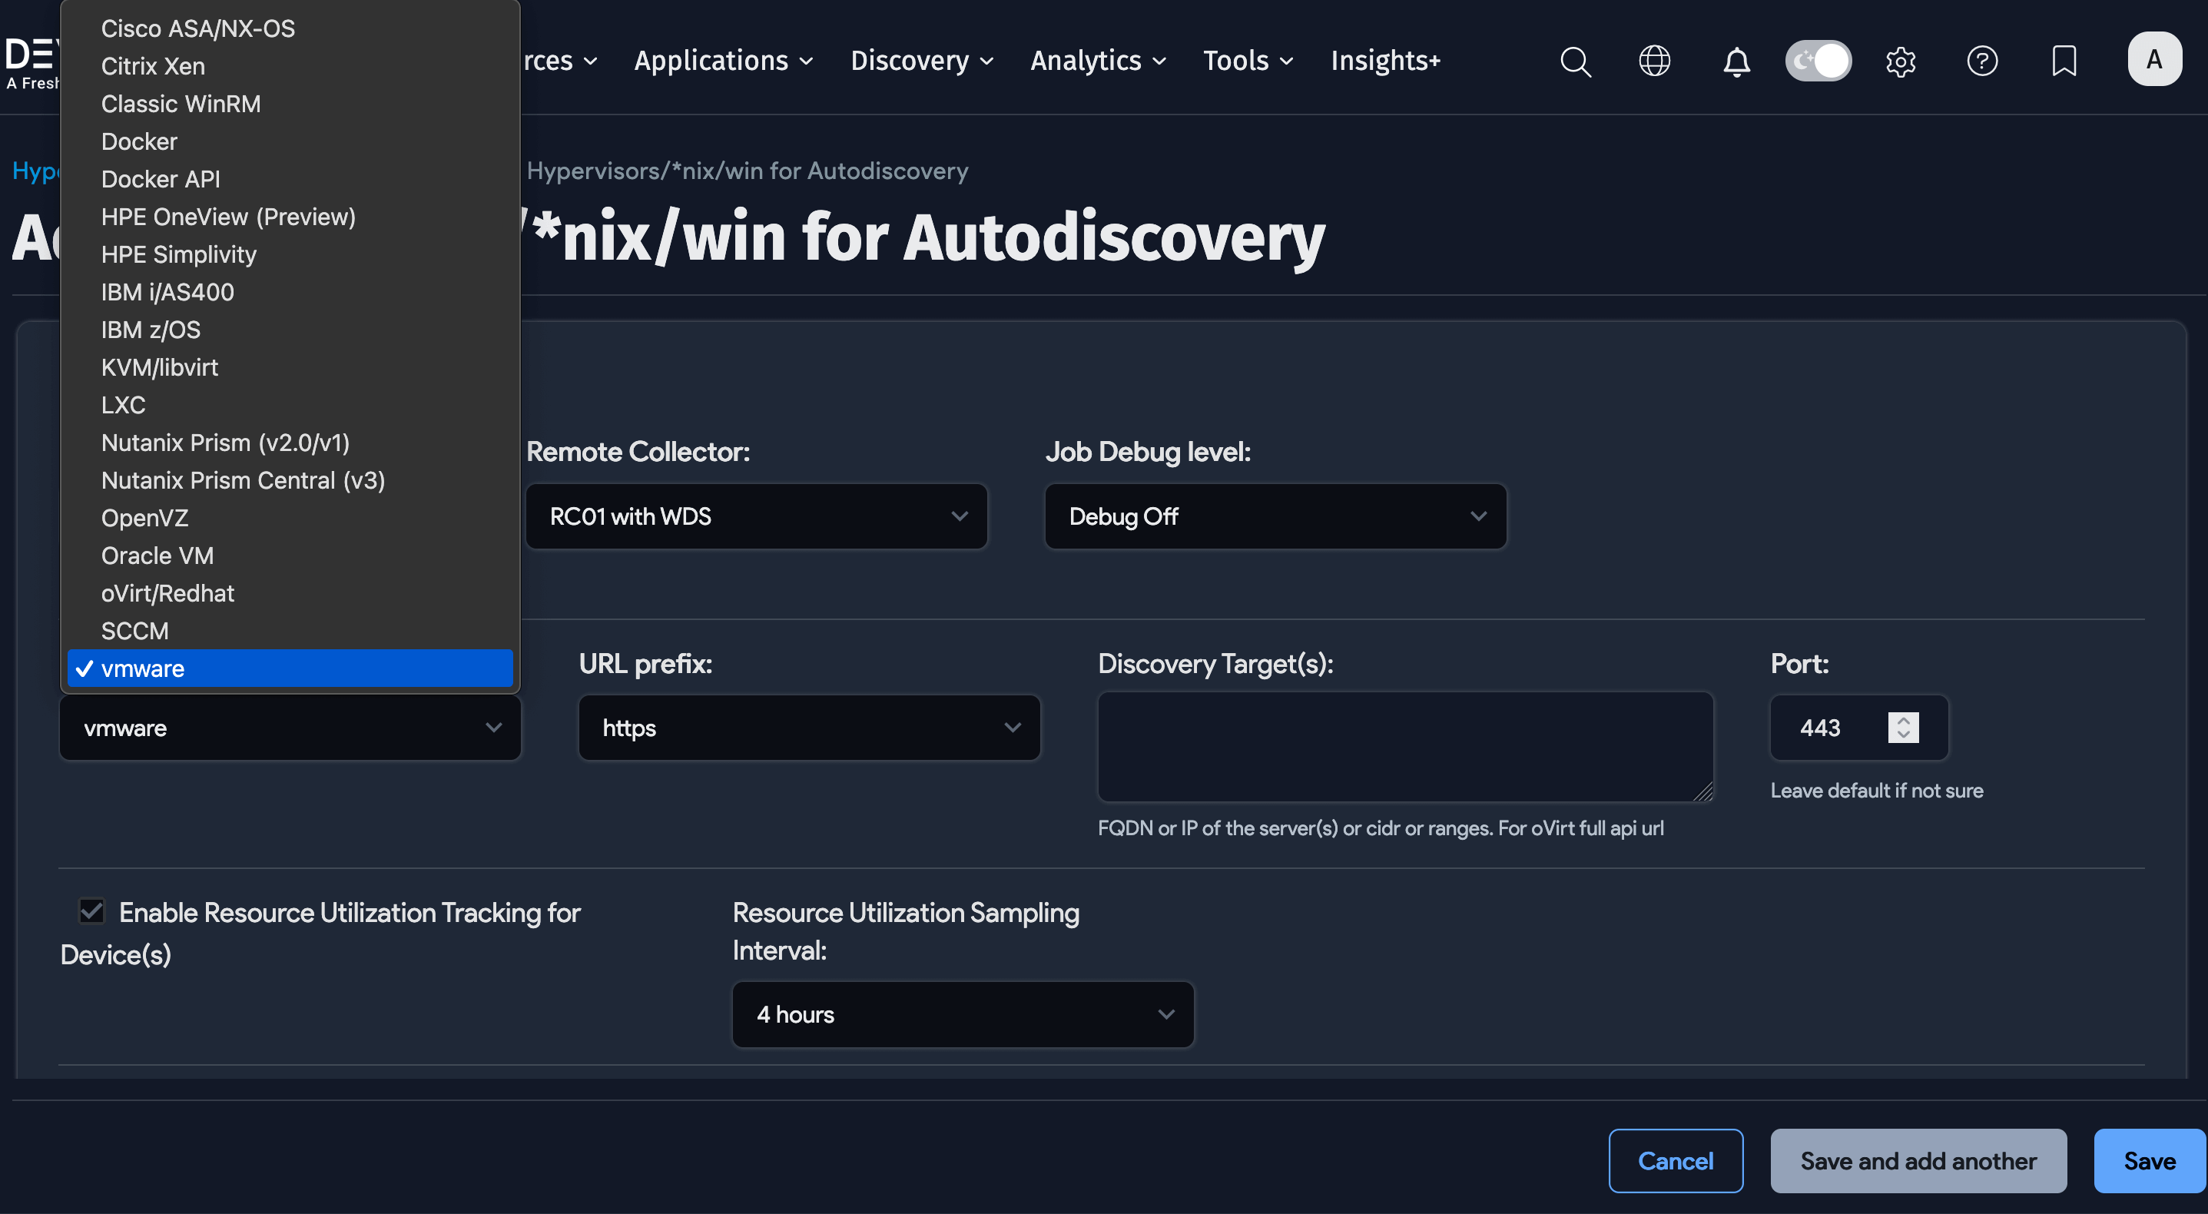Toggle dark mode switch
The width and height of the screenshot is (2208, 1214).
coord(1817,61)
